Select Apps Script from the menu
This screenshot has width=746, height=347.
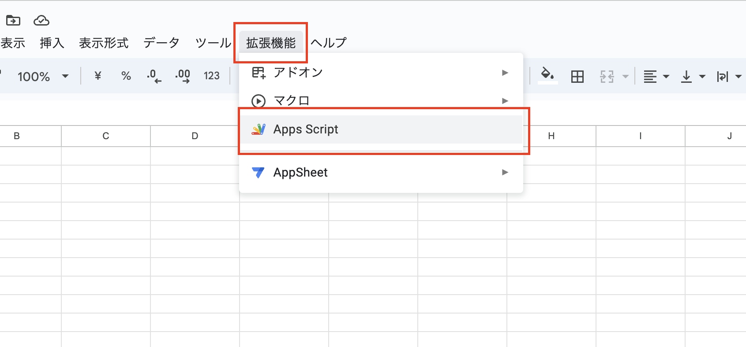(306, 129)
